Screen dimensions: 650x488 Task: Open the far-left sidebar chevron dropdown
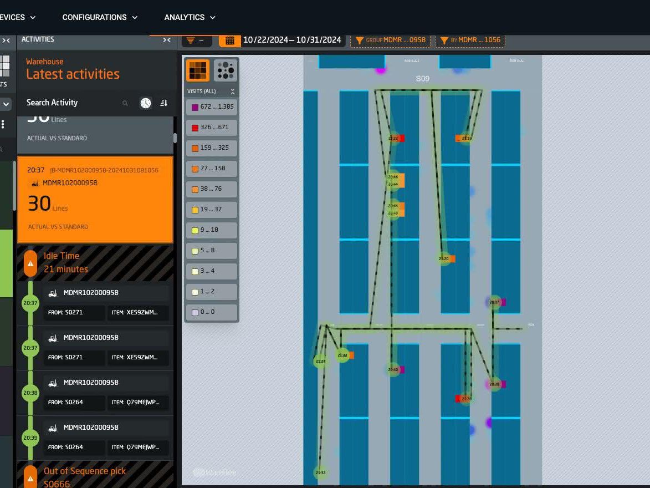tap(6, 104)
